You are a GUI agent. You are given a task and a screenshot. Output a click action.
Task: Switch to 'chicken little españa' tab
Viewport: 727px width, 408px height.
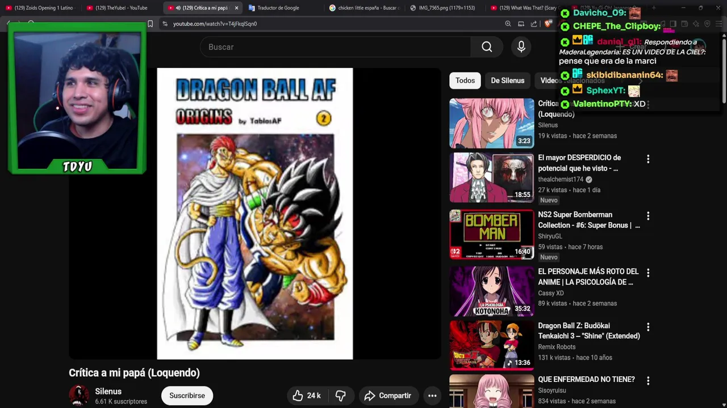click(x=365, y=8)
